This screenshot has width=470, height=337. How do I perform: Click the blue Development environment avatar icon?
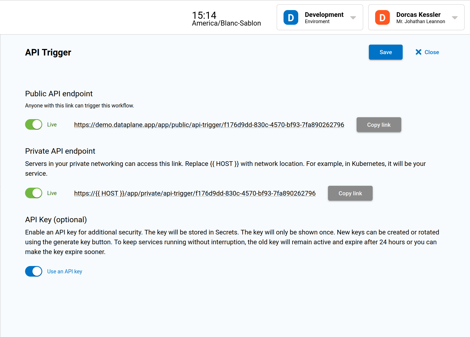click(291, 17)
